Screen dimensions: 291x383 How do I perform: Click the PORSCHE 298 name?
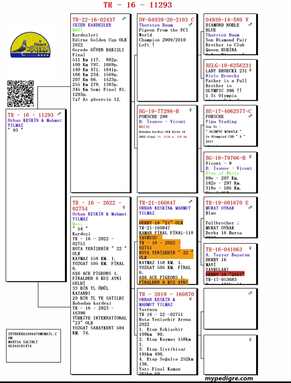[153, 116]
